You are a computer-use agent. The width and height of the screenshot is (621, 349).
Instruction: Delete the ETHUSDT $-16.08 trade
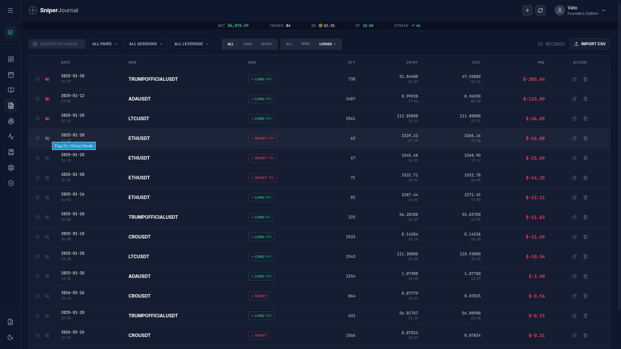click(585, 138)
